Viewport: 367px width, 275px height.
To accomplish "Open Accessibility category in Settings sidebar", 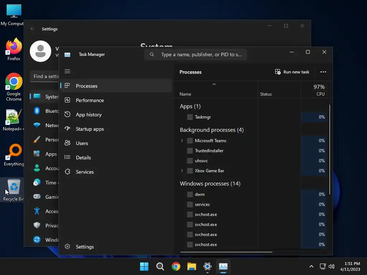I will [x=44, y=211].
